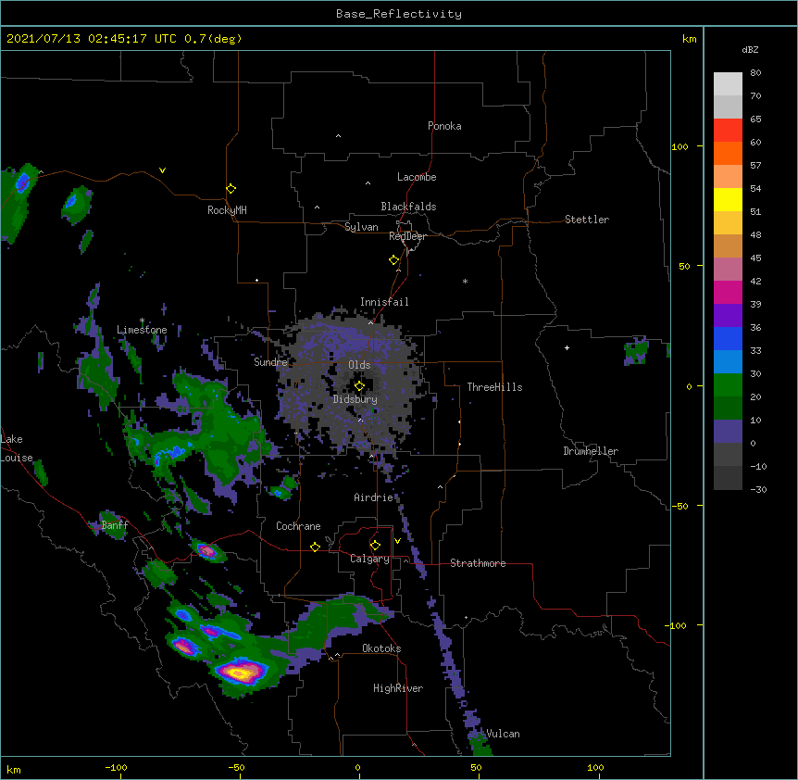Click the Olds town label
798x780 pixels.
coord(359,365)
